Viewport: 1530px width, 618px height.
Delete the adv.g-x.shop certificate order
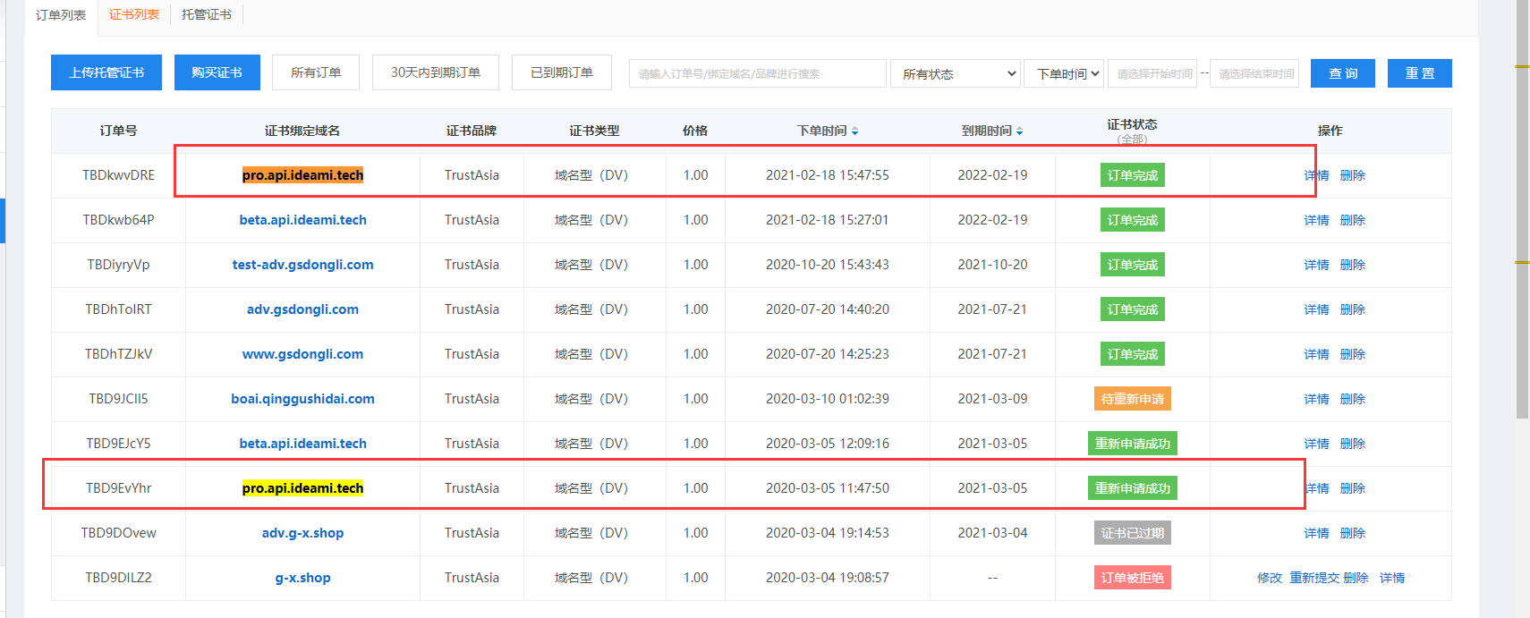[x=1352, y=533]
